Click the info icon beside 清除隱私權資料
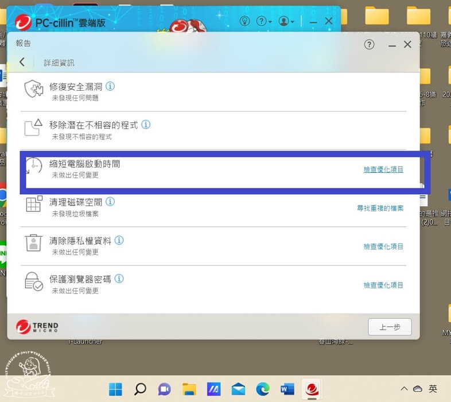 [119, 240]
